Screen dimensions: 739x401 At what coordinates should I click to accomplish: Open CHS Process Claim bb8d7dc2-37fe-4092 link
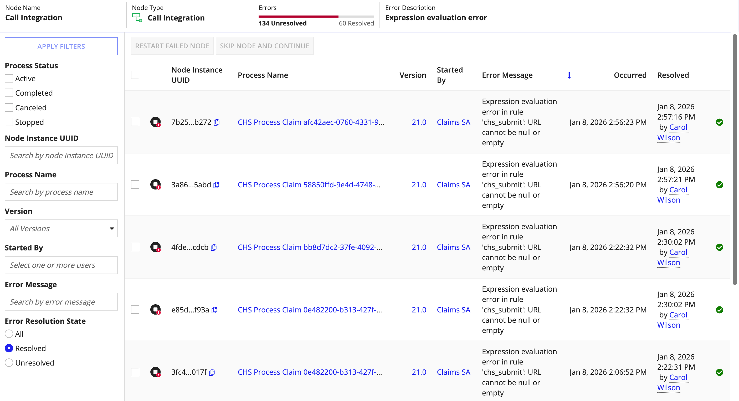(x=310, y=247)
